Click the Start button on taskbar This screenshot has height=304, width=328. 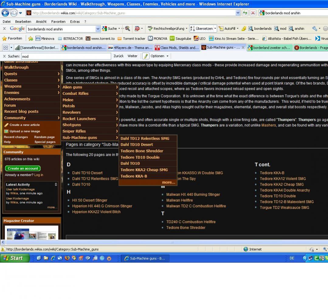click(x=15, y=258)
